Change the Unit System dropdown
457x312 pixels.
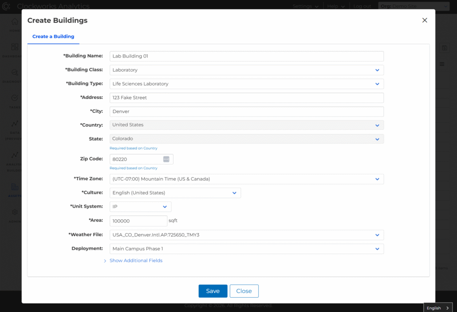(x=140, y=207)
